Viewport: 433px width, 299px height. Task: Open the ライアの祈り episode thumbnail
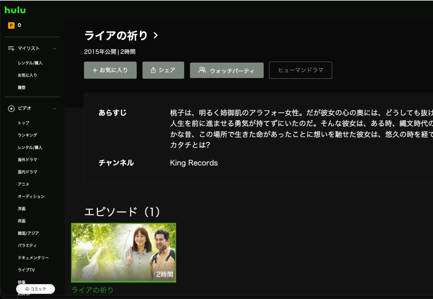point(123,253)
